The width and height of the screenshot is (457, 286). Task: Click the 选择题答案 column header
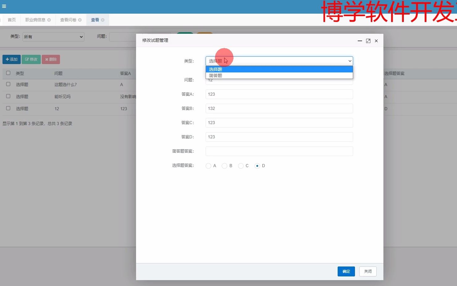click(x=394, y=73)
